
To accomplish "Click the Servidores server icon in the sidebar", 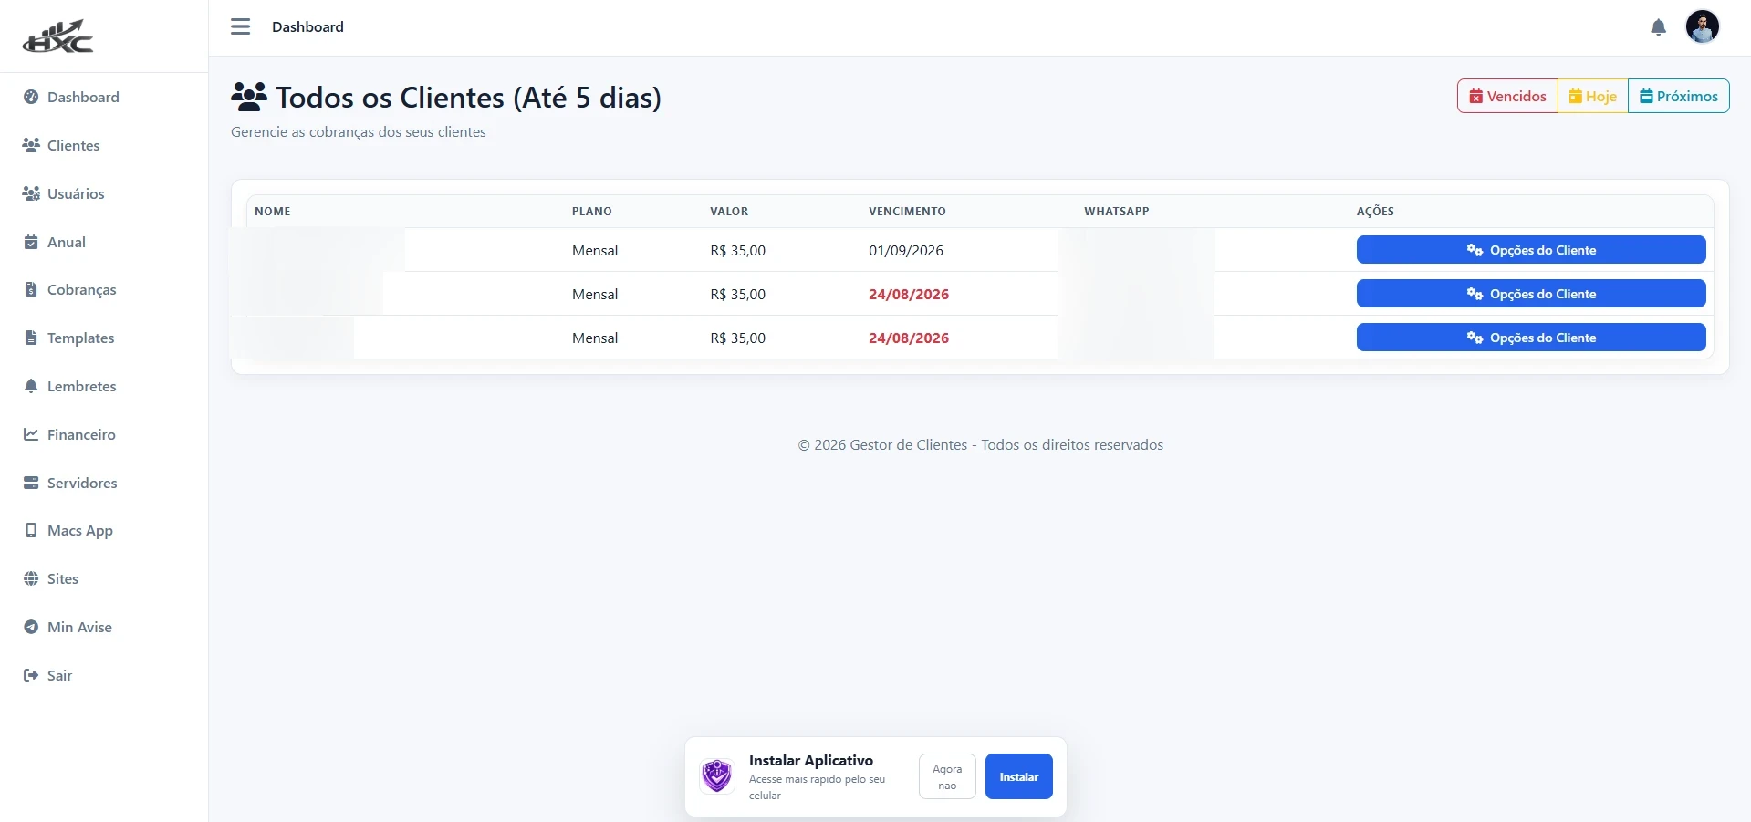I will click(31, 483).
